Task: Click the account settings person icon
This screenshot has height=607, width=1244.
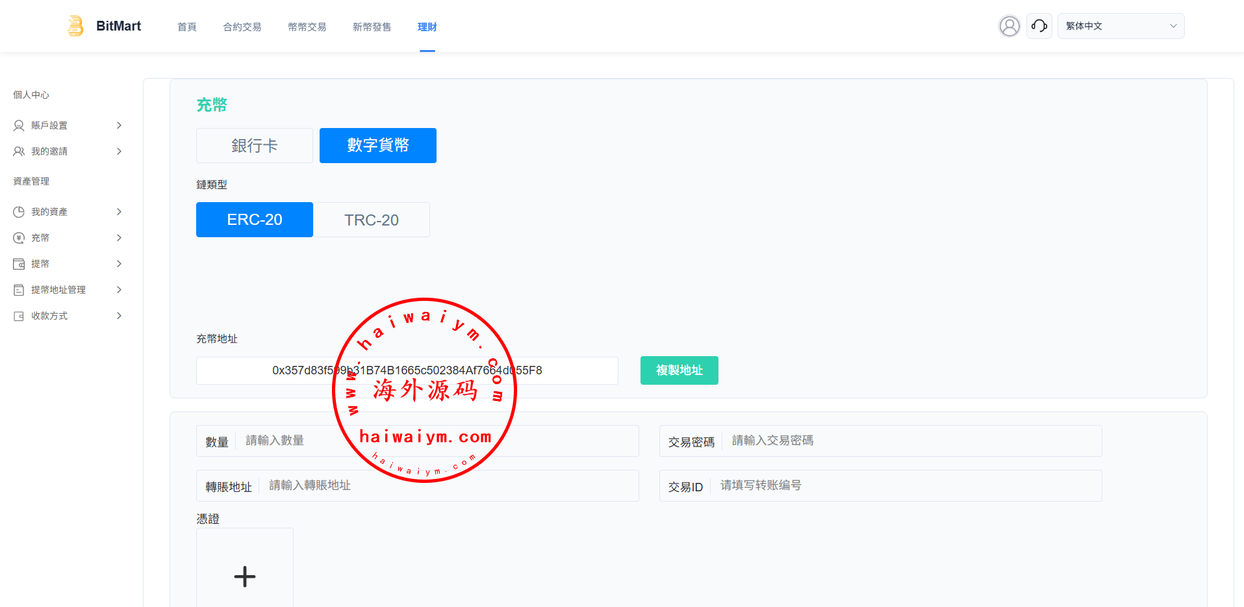Action: [x=19, y=125]
